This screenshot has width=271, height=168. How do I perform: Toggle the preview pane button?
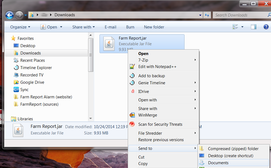pyautogui.click(x=254, y=27)
